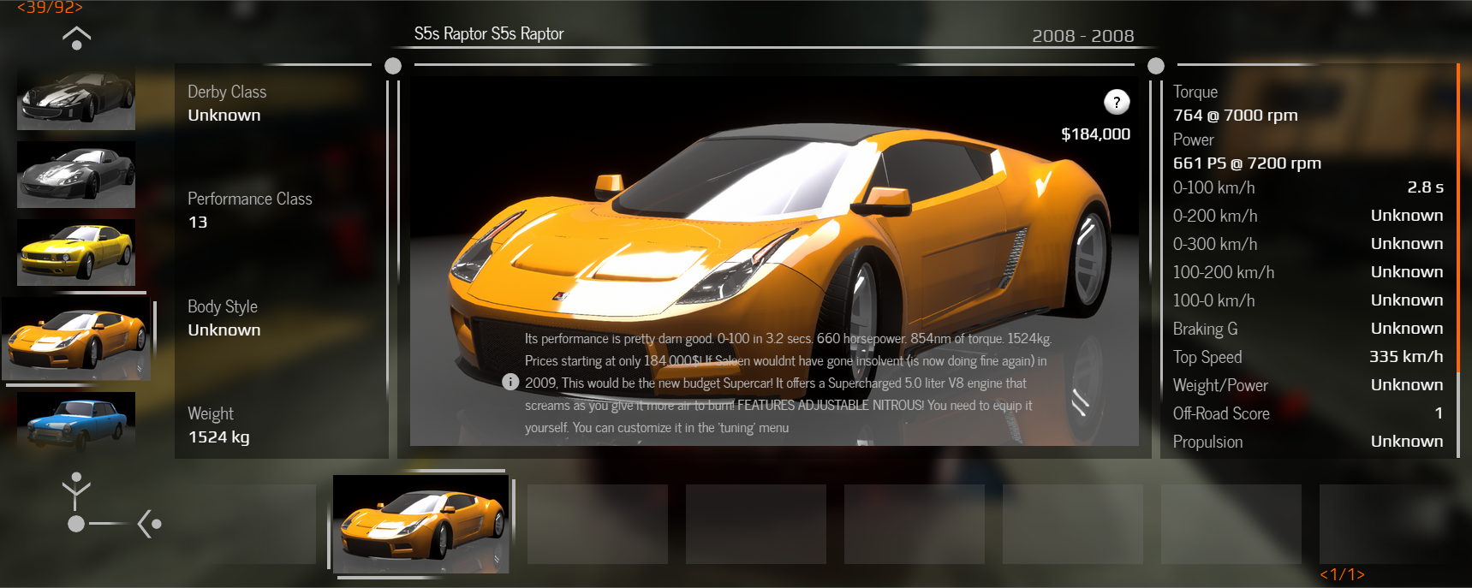Click the Propulsion row
This screenshot has width=1472, height=588.
(x=1308, y=441)
